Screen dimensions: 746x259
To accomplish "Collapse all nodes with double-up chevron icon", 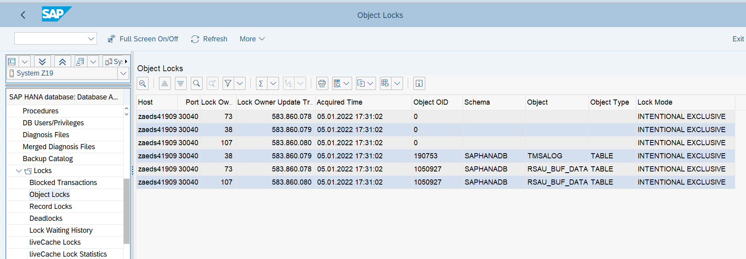I will [x=62, y=62].
